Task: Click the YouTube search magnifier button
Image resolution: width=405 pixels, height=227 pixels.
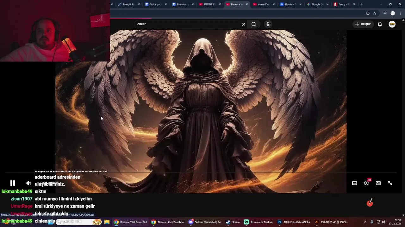Action: pos(254,24)
